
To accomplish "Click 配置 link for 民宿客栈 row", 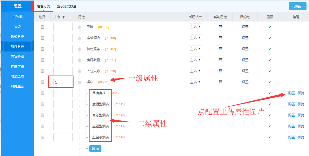I will click(x=291, y=93).
